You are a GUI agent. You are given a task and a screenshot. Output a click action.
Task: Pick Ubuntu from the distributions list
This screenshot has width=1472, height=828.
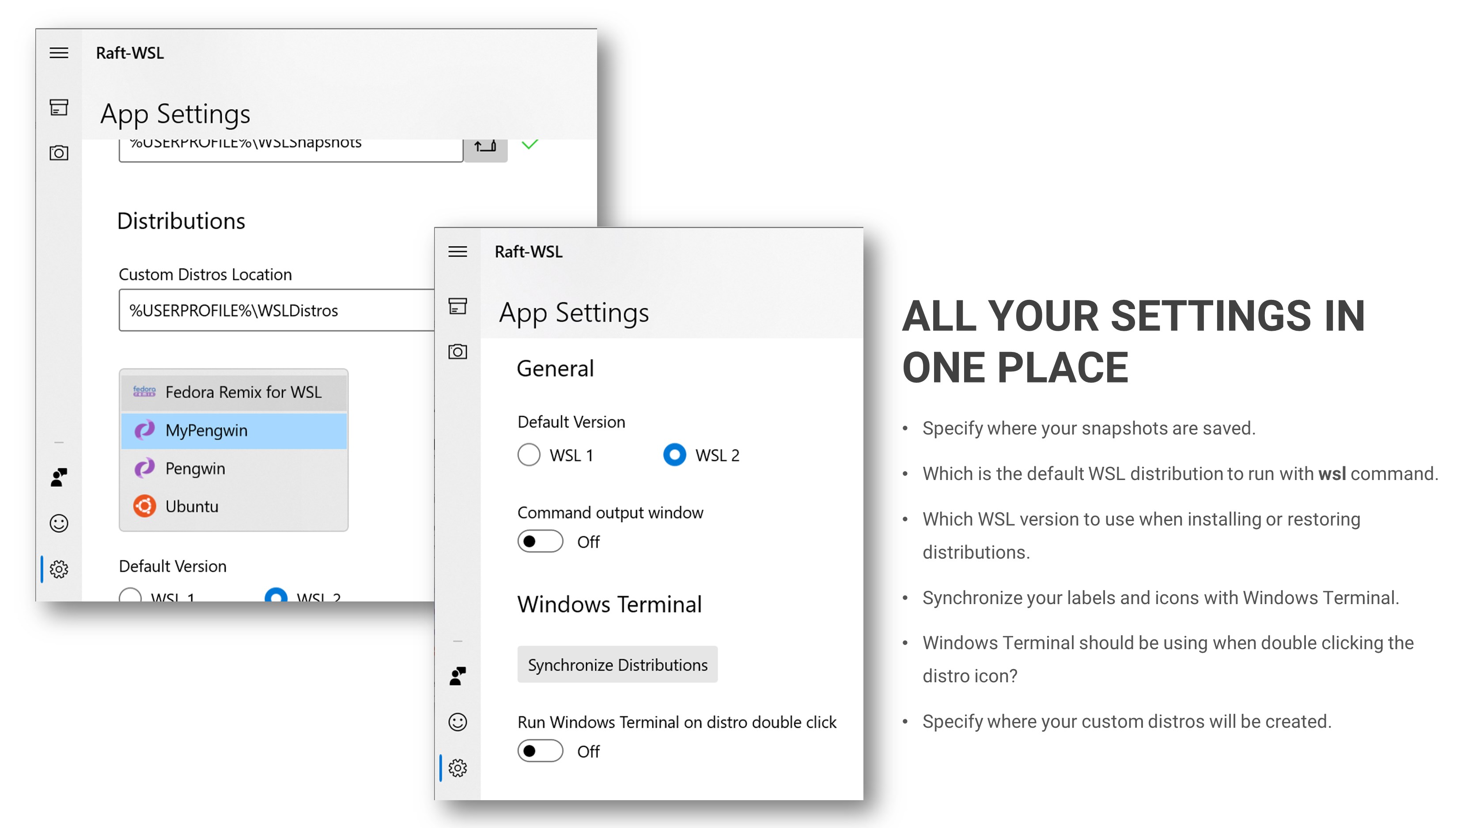234,506
